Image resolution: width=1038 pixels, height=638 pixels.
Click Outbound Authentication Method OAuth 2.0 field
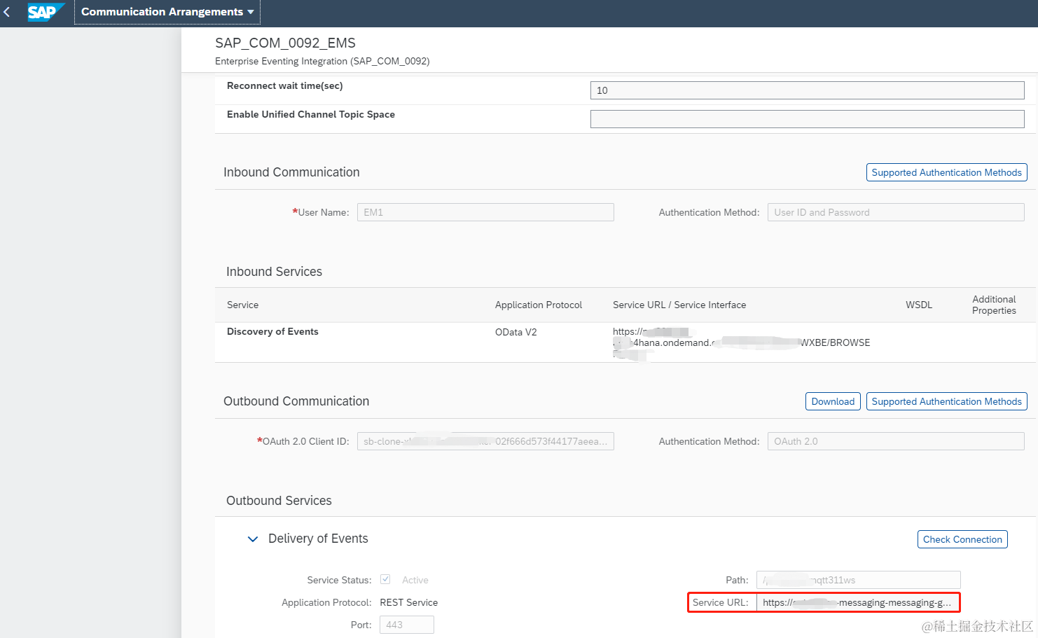[x=896, y=441]
